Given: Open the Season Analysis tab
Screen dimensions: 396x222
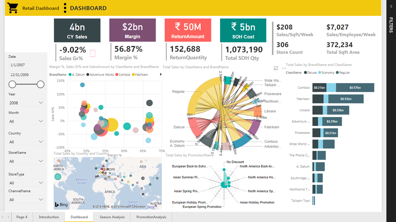Looking at the screenshot, I should coord(112,217).
